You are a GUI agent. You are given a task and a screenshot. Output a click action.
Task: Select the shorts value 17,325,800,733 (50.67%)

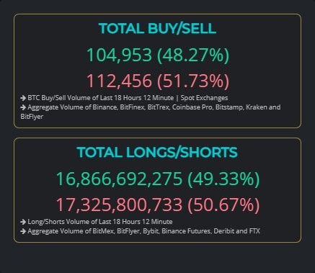tap(158, 205)
